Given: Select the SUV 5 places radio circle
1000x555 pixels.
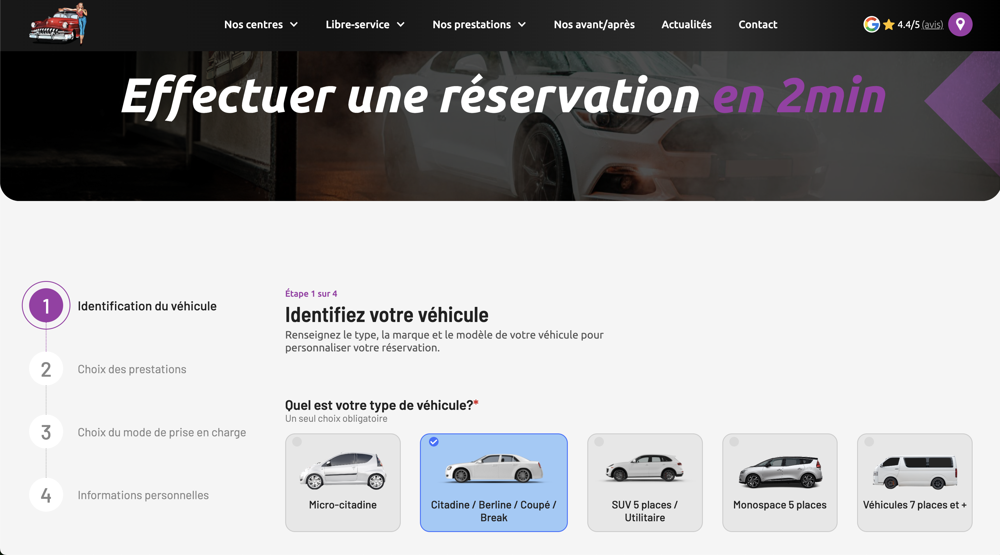Looking at the screenshot, I should (x=599, y=442).
